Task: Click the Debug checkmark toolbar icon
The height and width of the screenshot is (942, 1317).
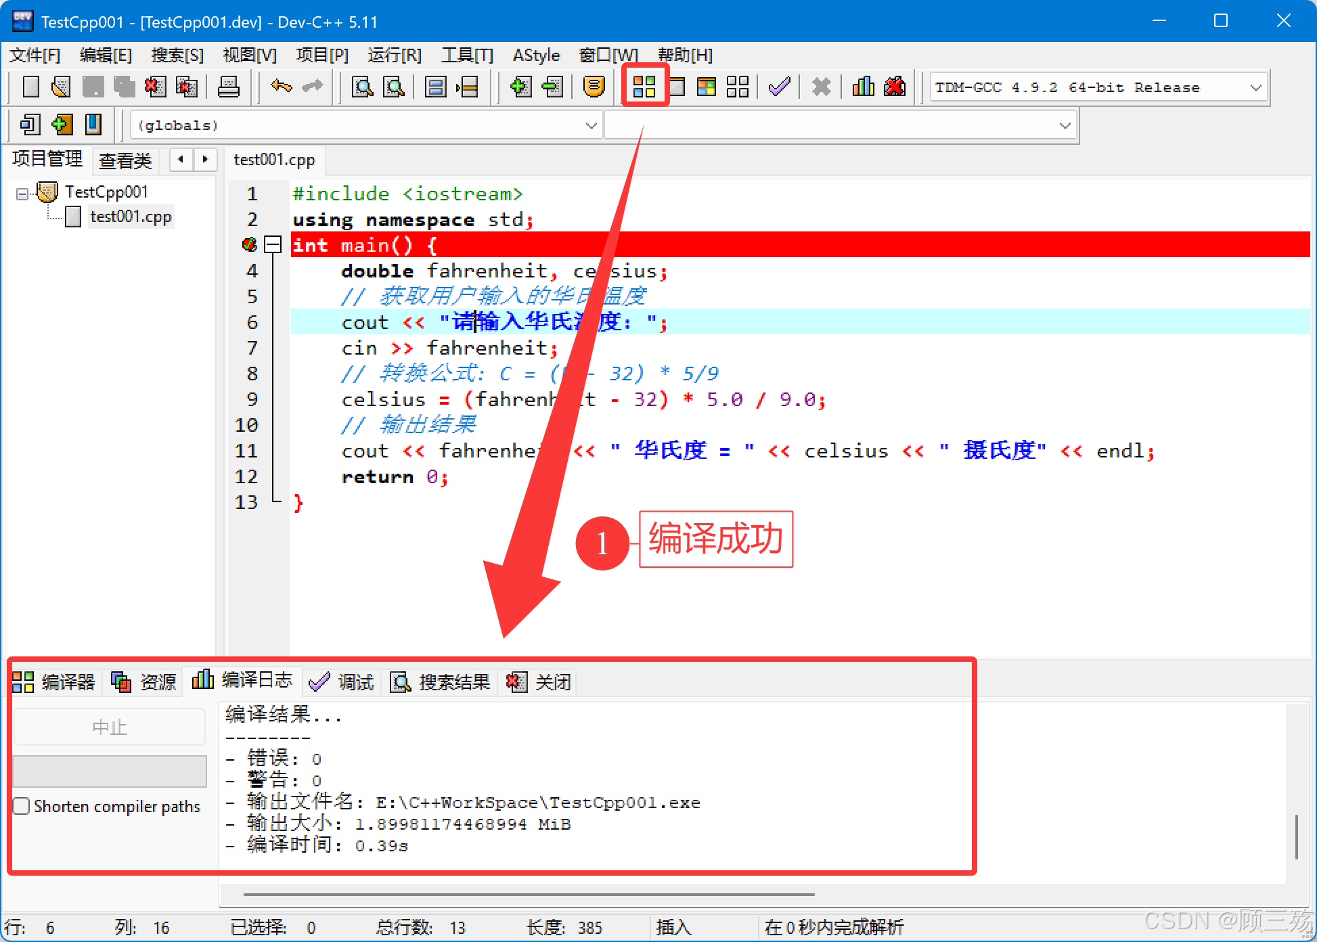Action: pyautogui.click(x=780, y=86)
